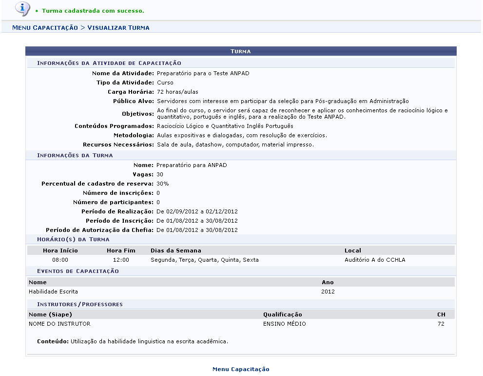Select the Habilidade Escrita event row
The width and height of the screenshot is (483, 376).
pos(53,292)
